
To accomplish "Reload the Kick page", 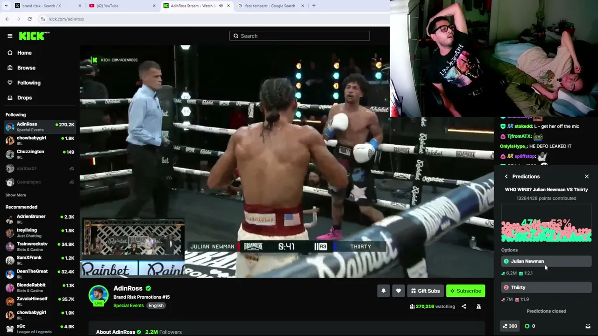I will (29, 19).
